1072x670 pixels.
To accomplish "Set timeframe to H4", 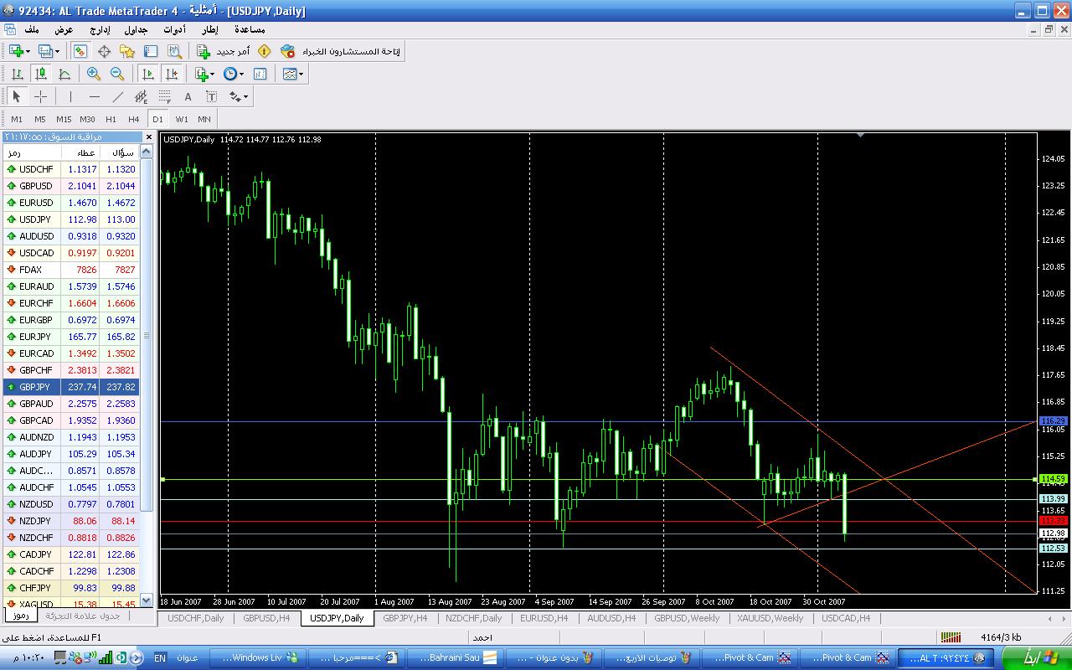I will pos(134,119).
